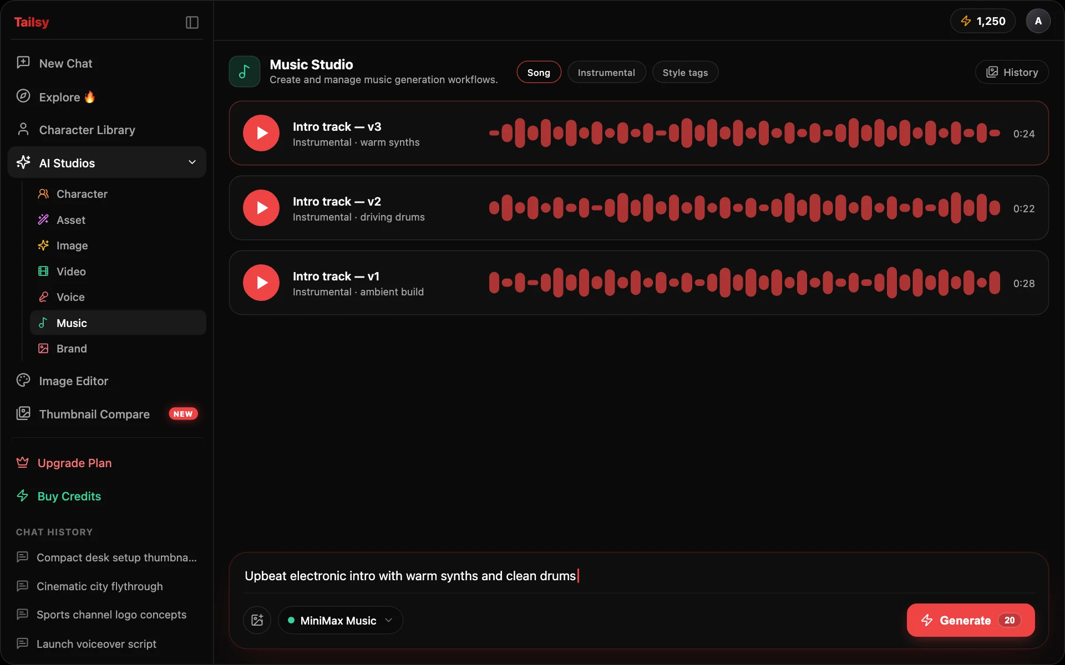Click 'Instrumental · ambient build' subtitle
Screen dimensions: 1065x665
358,292
